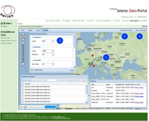
Task: Switch to the Hybrid view tab
Action: coord(38,30)
